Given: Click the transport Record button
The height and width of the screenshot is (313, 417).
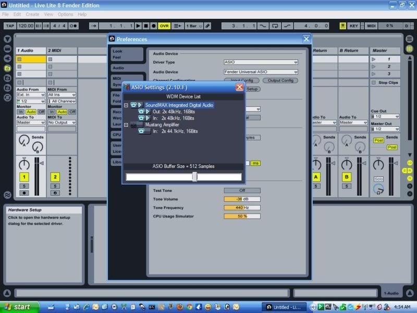Looking at the screenshot, I should [154, 26].
